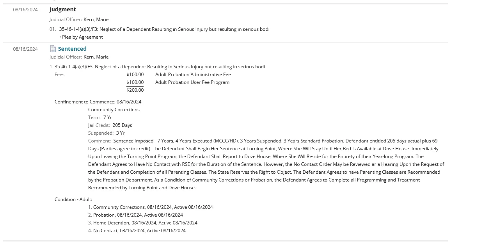Click the Community Corrections condition item
The height and width of the screenshot is (242, 499).
point(153,207)
